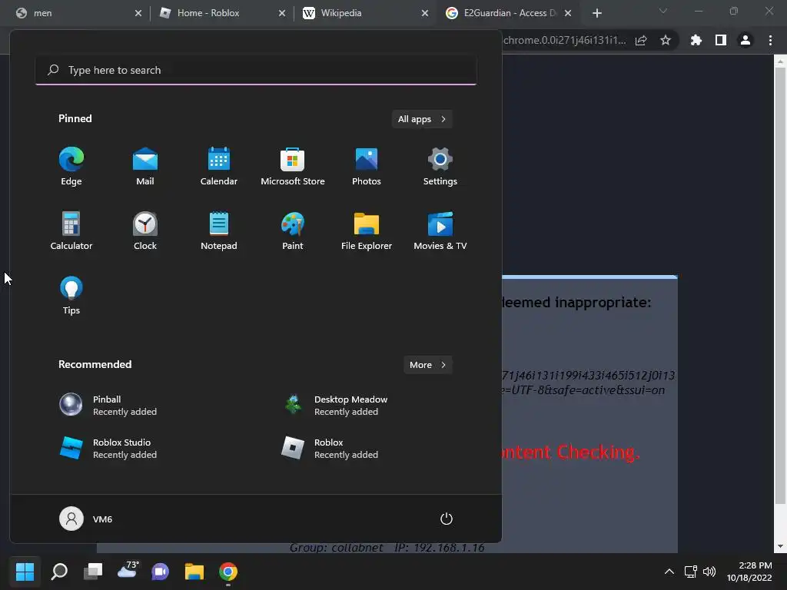Launch the Photos app
787x590 pixels.
point(367,167)
